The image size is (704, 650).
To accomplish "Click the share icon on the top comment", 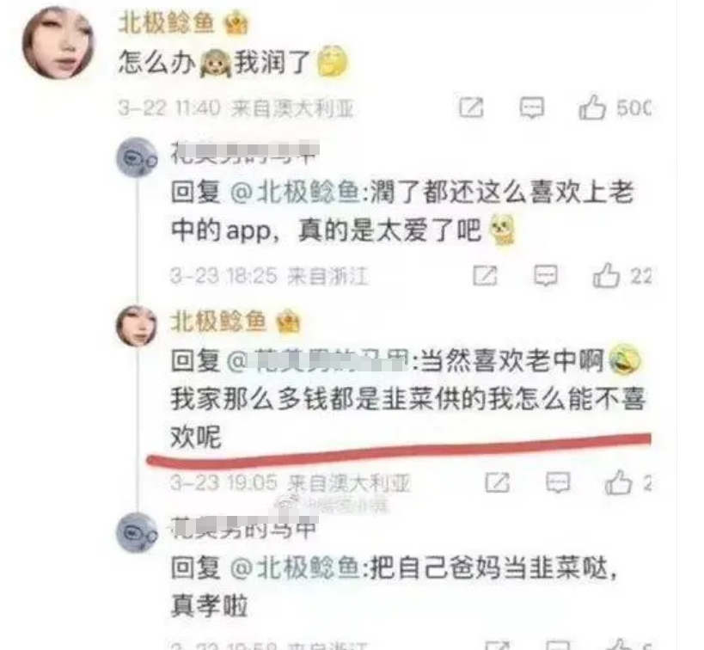I will [471, 107].
